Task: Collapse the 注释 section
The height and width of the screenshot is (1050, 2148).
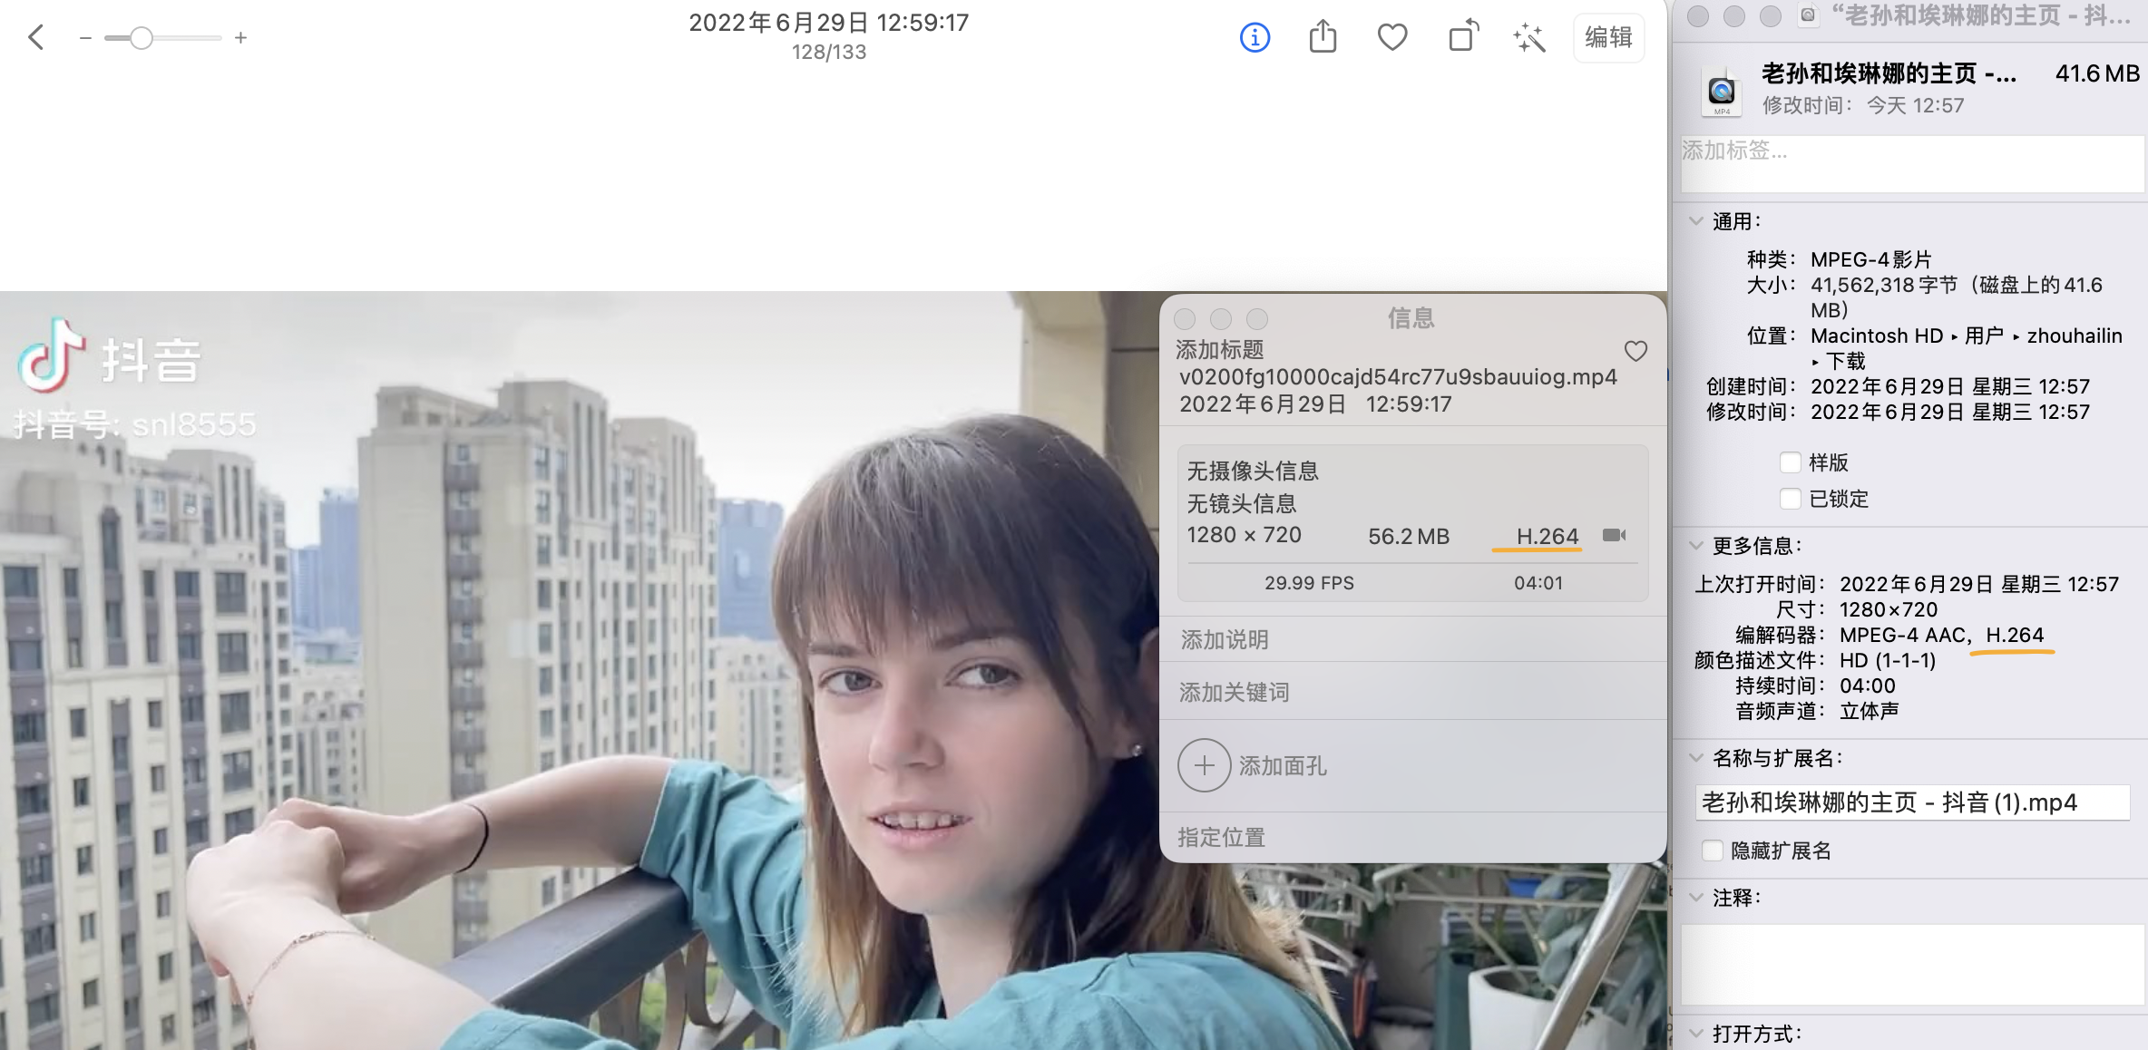Action: (x=1695, y=897)
